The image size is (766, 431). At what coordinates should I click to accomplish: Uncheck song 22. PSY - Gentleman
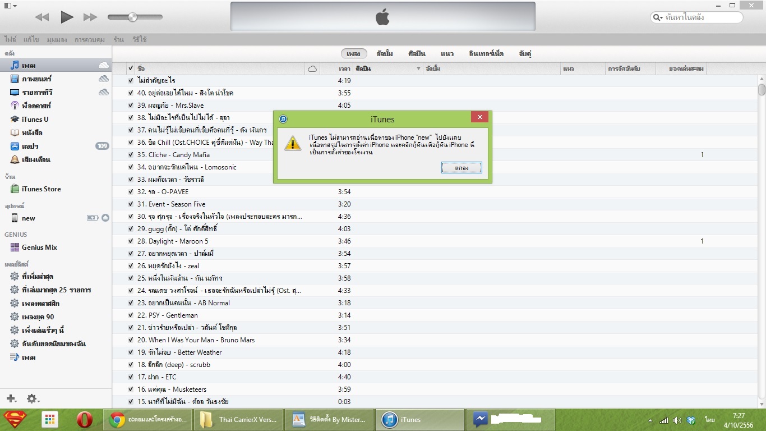coord(131,315)
